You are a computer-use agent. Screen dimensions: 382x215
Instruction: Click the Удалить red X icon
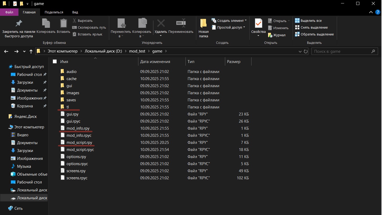[161, 23]
